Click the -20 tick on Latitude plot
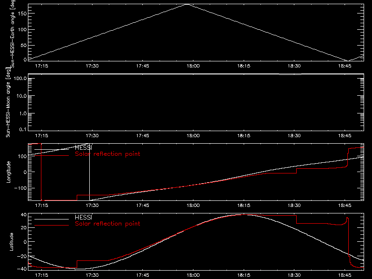 [22, 256]
